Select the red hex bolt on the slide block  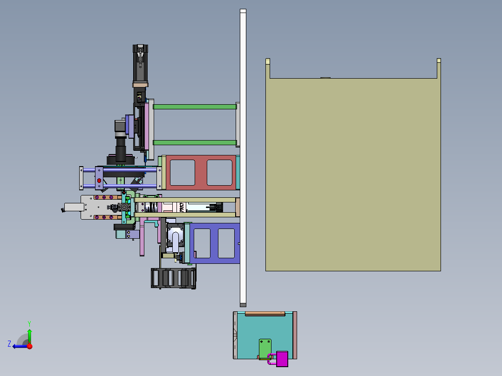99,181
